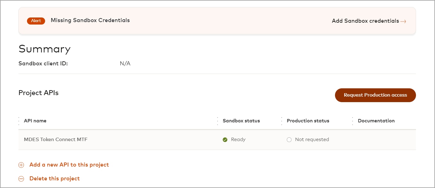This screenshot has width=435, height=188.
Task: Click the dotted handle left of Production status
Action: pos(282,121)
